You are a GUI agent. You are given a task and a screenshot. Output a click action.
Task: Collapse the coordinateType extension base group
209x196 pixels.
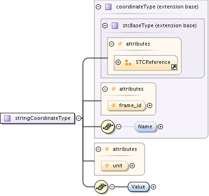click(98, 7)
